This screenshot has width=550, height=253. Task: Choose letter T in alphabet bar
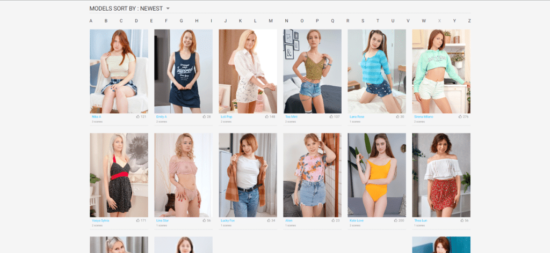pos(378,21)
